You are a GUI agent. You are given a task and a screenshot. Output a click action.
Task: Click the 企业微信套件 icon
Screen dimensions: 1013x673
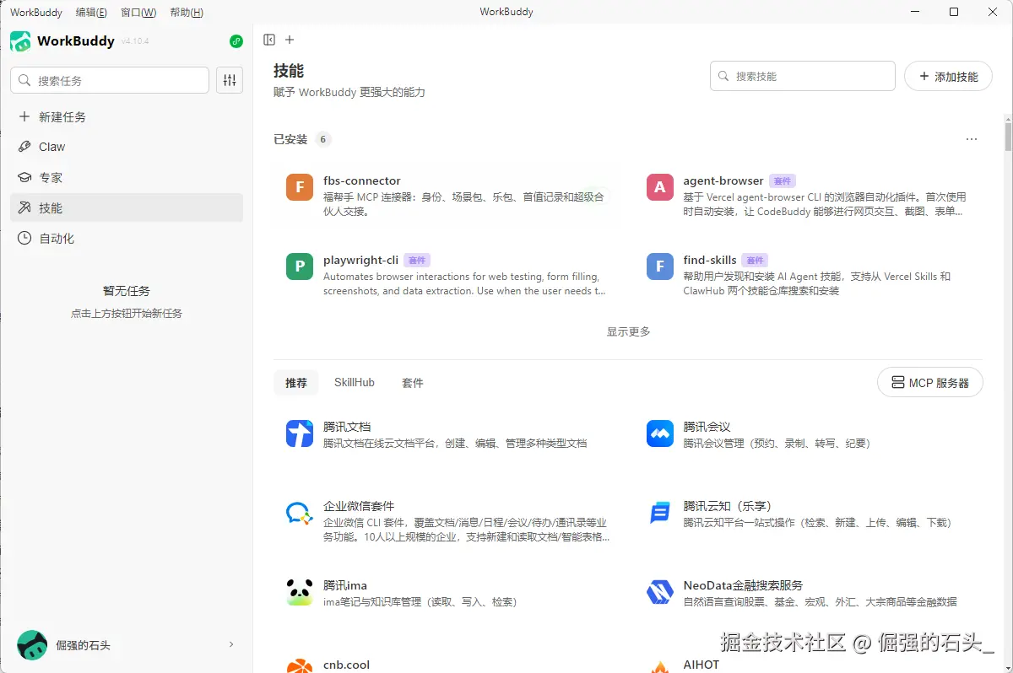(300, 513)
